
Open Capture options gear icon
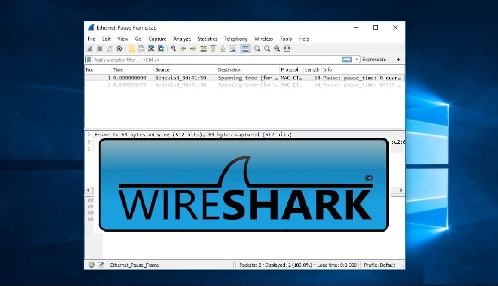point(119,49)
